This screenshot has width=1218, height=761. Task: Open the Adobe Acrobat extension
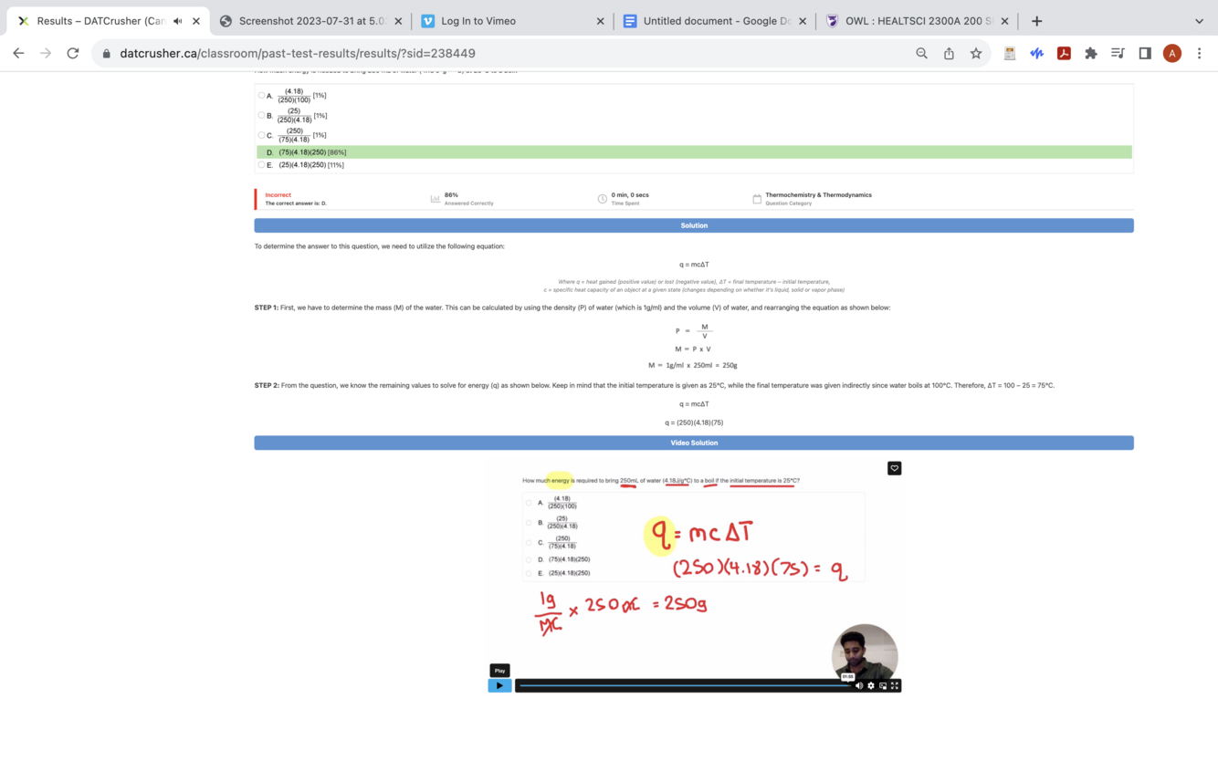pos(1064,53)
